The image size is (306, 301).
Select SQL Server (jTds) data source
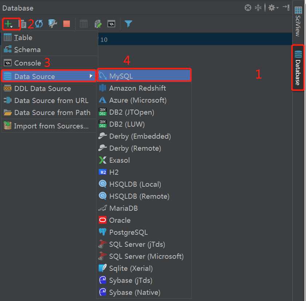pos(144,244)
